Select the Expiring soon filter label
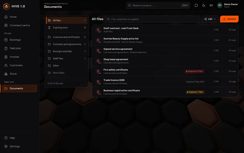 click(x=60, y=28)
